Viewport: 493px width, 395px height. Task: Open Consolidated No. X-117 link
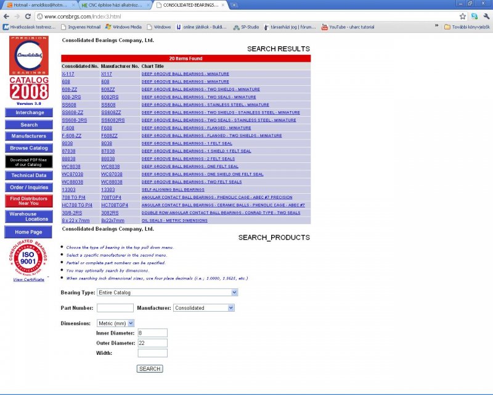coord(68,74)
